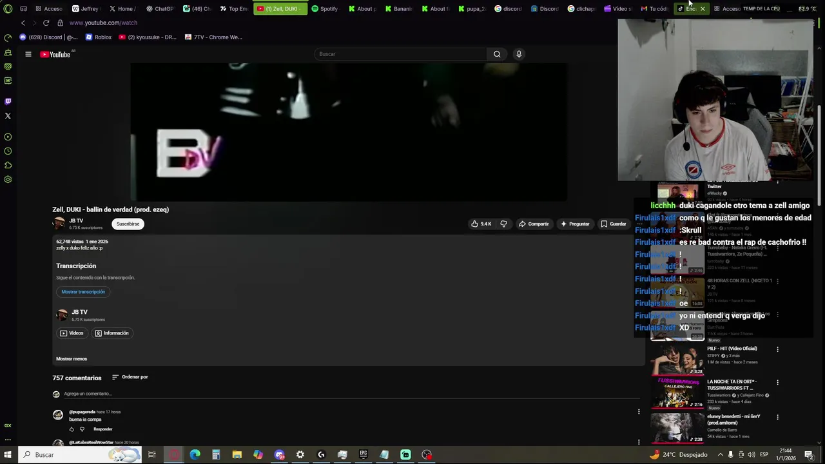Image resolution: width=825 pixels, height=464 pixels.
Task: Click the site security padlock icon
Action: tap(60, 23)
